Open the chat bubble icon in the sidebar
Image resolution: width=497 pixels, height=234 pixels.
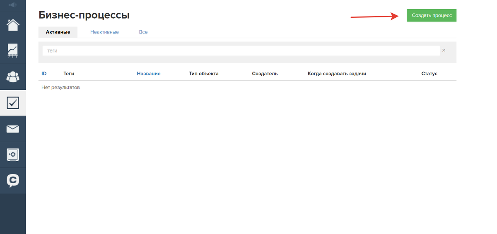(13, 181)
